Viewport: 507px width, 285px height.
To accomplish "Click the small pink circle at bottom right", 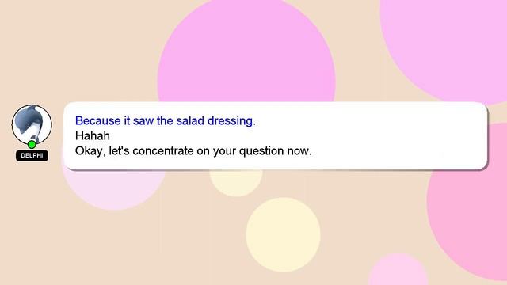I will pos(398,270).
